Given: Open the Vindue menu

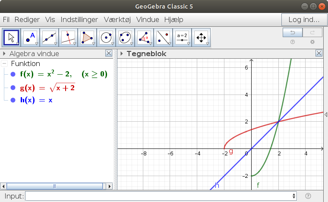Looking at the screenshot, I should click(x=148, y=20).
